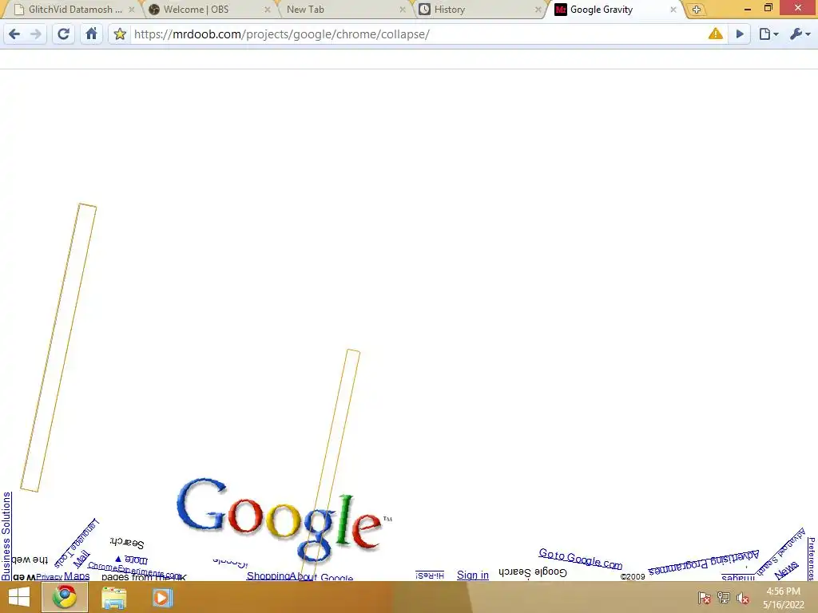Close the GlitchVid Datamosh tab
818x613 pixels.
pyautogui.click(x=132, y=10)
